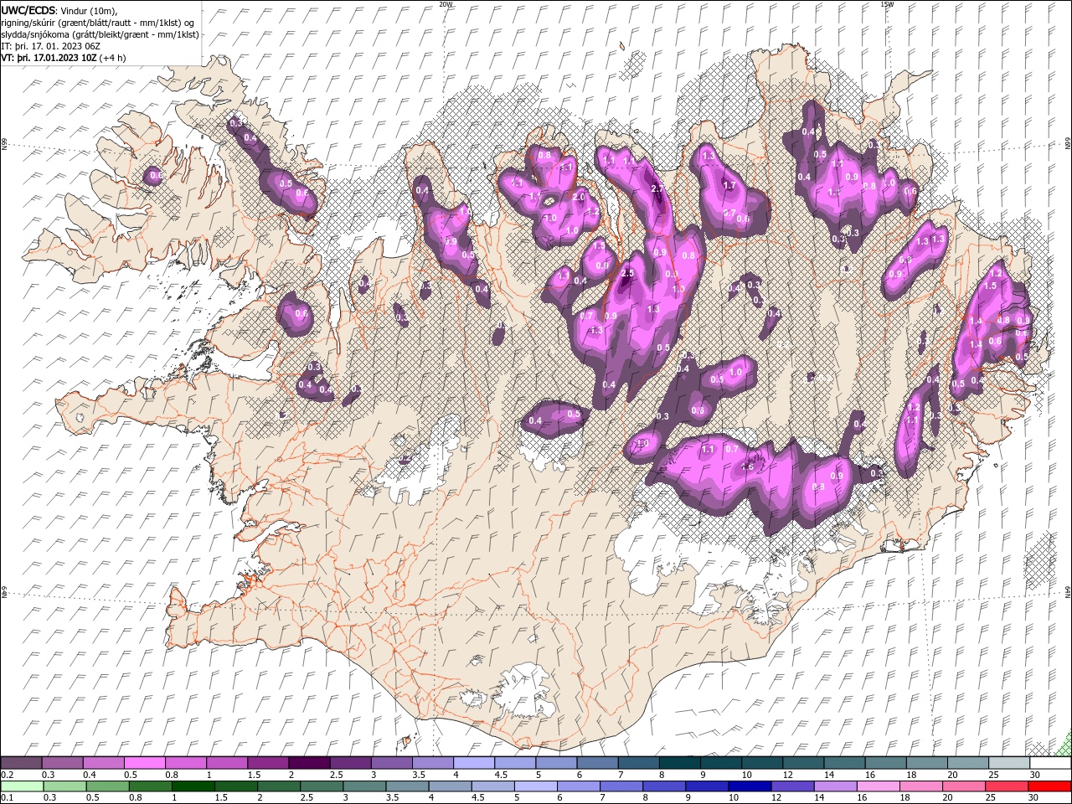Select the light pink swatch labeled 16 in the lower row
1072x804 pixels.
coord(878,786)
